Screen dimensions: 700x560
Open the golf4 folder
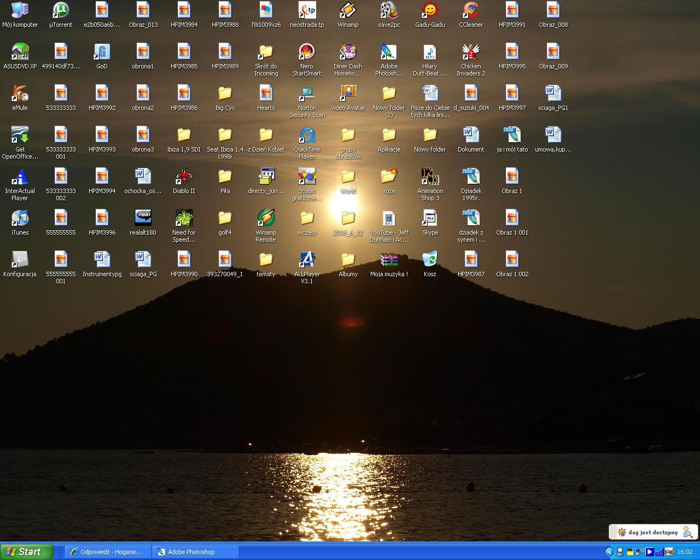click(225, 223)
